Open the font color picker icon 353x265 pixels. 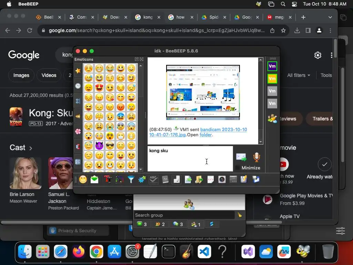(119, 179)
